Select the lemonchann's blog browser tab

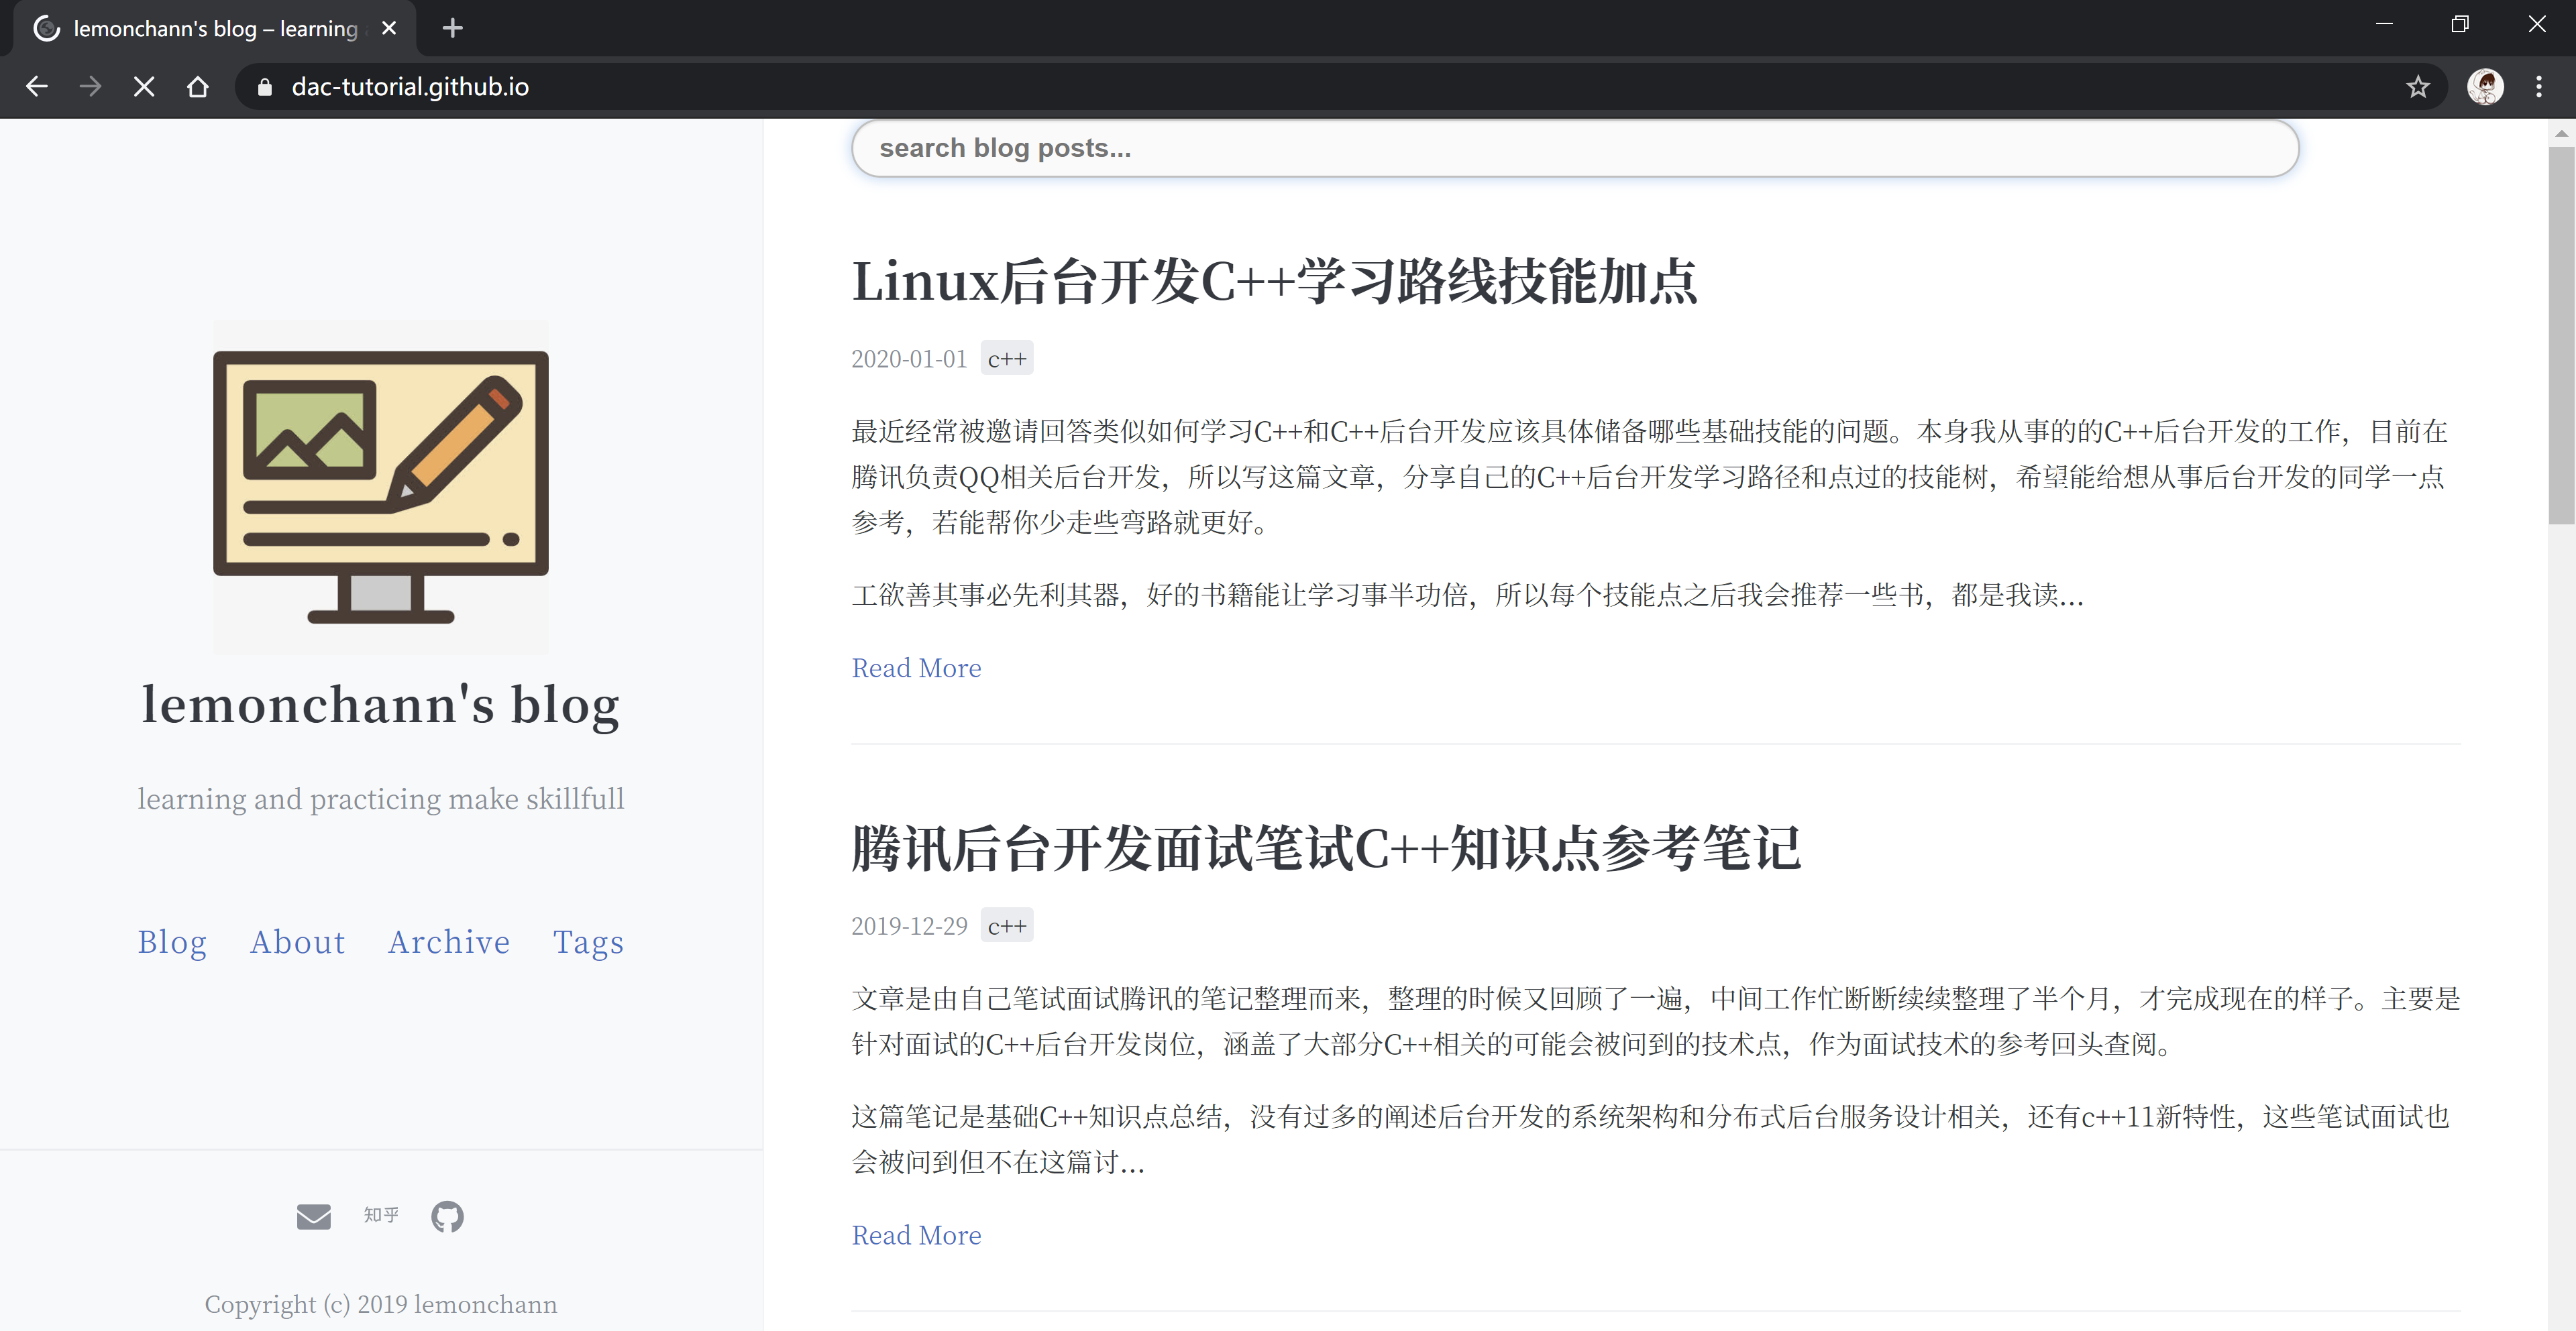tap(214, 28)
